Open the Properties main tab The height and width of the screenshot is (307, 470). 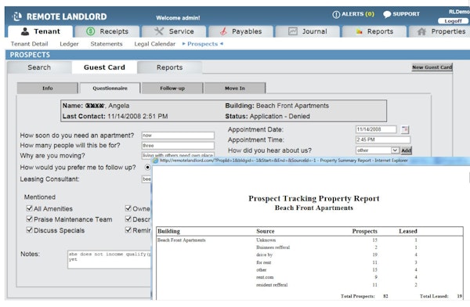[x=439, y=31]
